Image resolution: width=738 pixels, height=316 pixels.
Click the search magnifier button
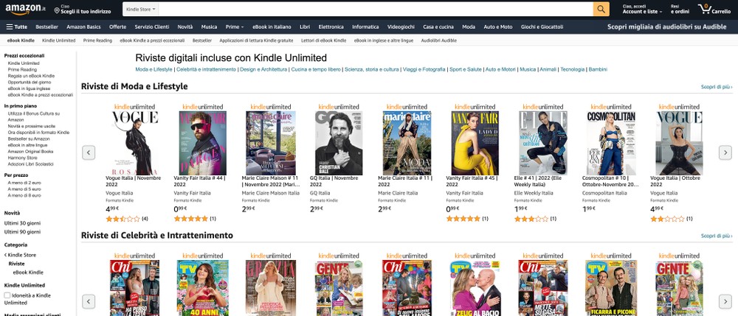tap(601, 9)
